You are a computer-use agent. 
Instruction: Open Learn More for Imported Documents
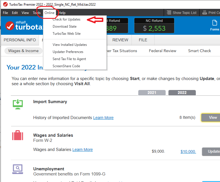coord(103,118)
